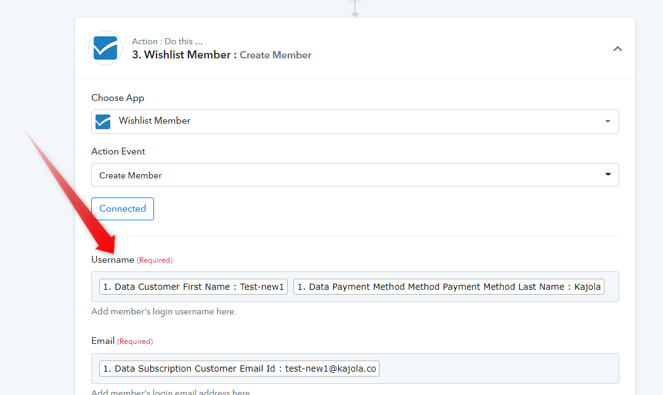Click the Action Event label

coord(118,151)
